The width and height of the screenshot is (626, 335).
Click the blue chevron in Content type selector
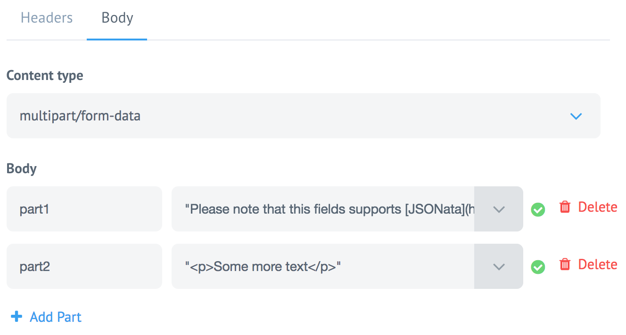pos(576,116)
